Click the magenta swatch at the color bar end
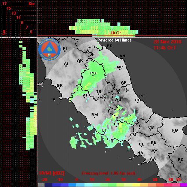The image size is (187, 187). (x=184, y=185)
